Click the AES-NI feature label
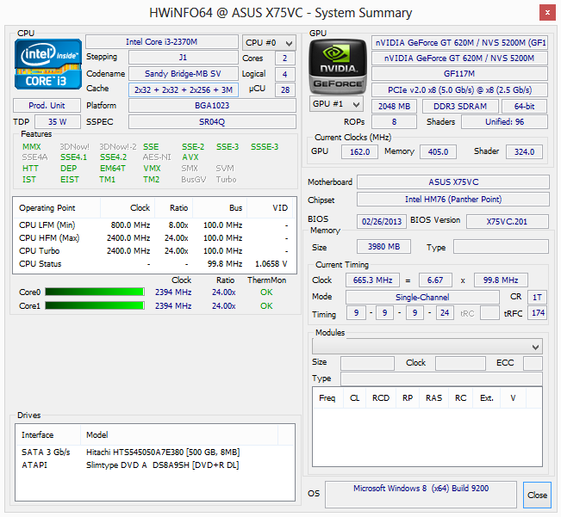Viewport: 561px width, 517px height. 157,157
